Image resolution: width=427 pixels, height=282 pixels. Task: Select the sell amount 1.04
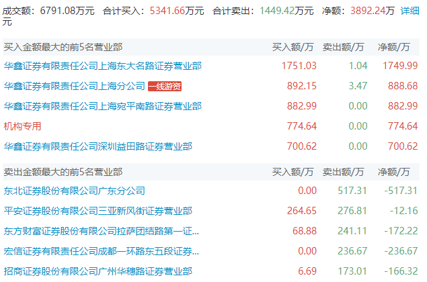tap(358, 66)
